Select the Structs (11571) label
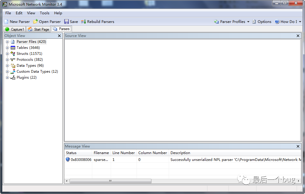The image size is (305, 194). (29, 54)
